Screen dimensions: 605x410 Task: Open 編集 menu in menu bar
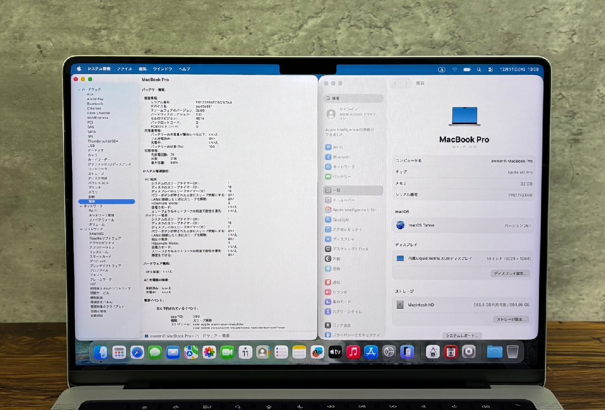143,69
